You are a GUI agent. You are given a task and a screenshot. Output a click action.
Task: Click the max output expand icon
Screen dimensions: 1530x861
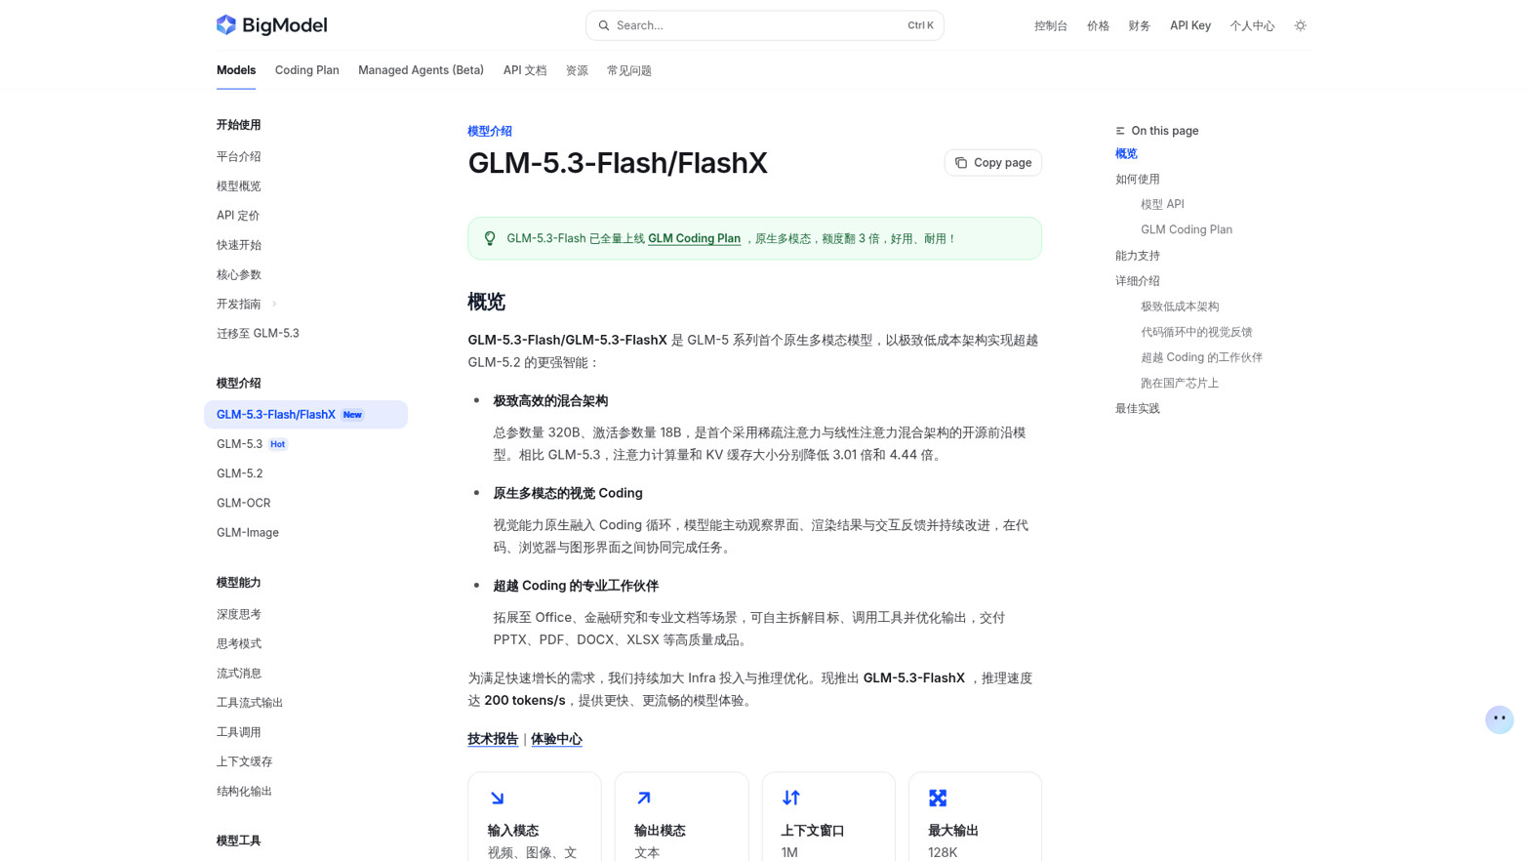click(x=938, y=799)
